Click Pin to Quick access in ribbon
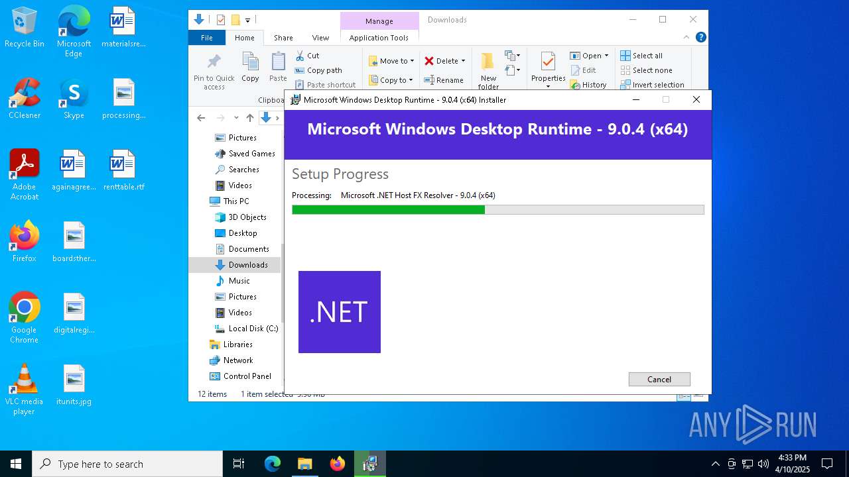The width and height of the screenshot is (849, 477). click(214, 72)
